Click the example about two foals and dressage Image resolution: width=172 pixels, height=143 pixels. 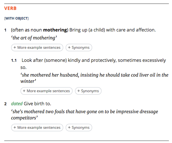[85, 115]
